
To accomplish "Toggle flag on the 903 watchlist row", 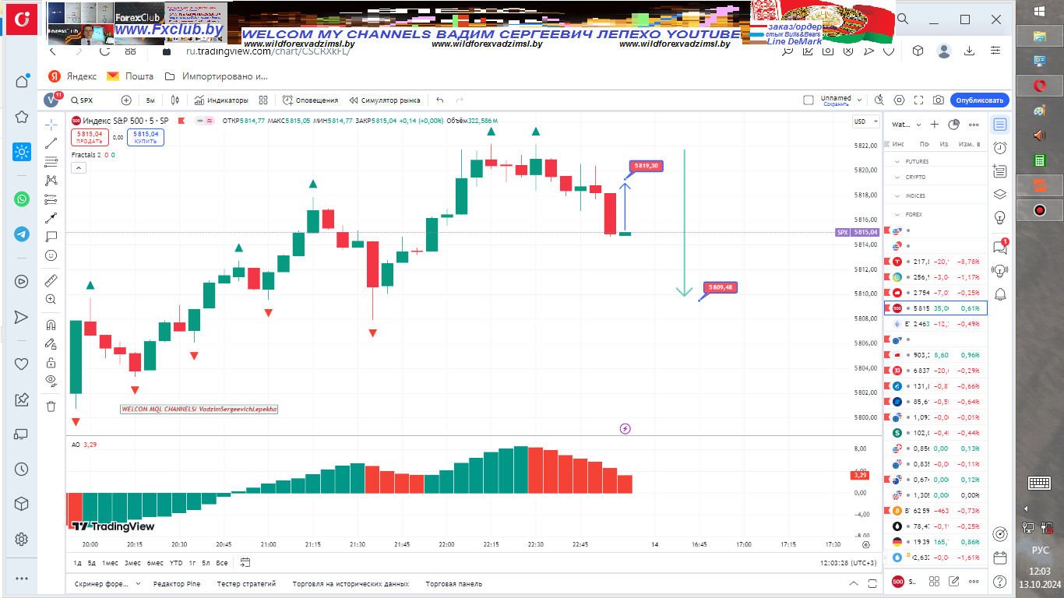I will [x=887, y=355].
